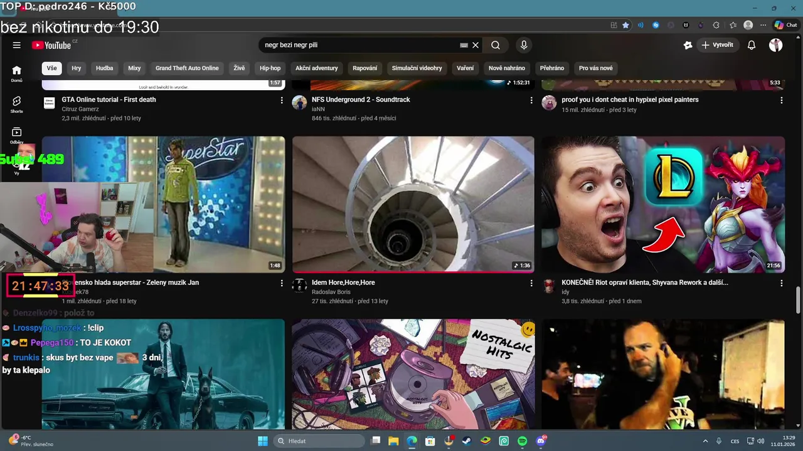
Task: Open Shorts from the left sidebar
Action: 17,105
